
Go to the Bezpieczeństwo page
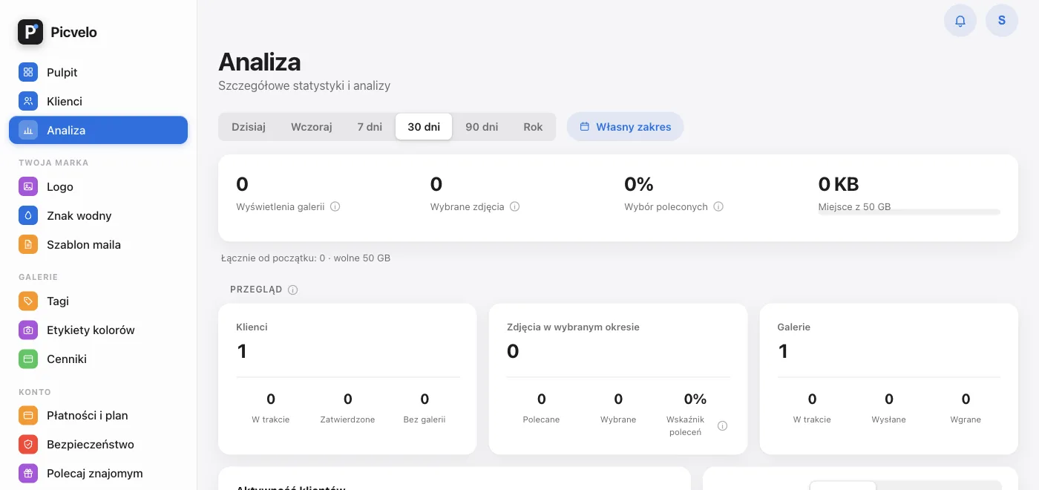[x=98, y=444]
